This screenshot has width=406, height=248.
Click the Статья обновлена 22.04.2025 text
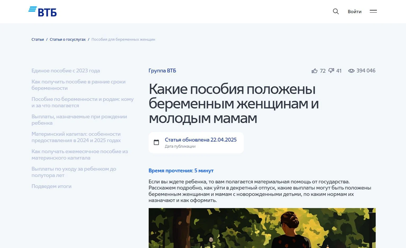(x=201, y=140)
